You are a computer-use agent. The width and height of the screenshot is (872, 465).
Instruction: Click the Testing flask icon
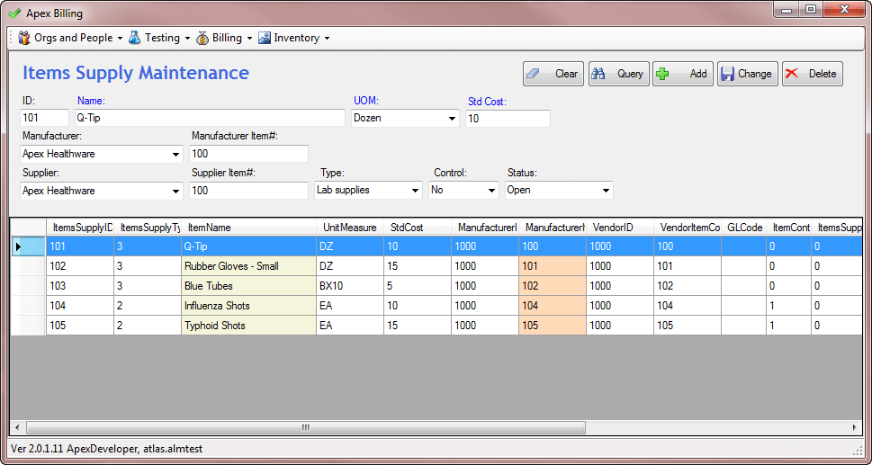(x=135, y=38)
